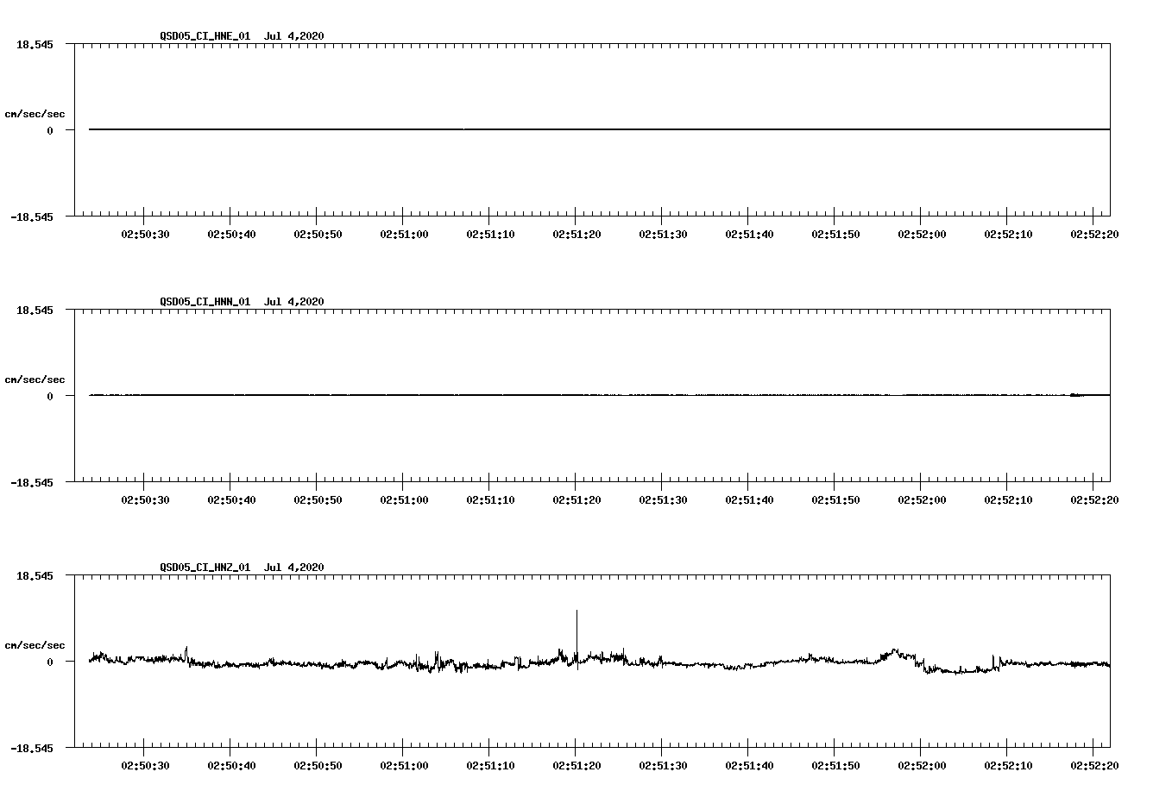
Task: Click the QSD05_CI_HNN_01 plot title
Action: (x=242, y=302)
